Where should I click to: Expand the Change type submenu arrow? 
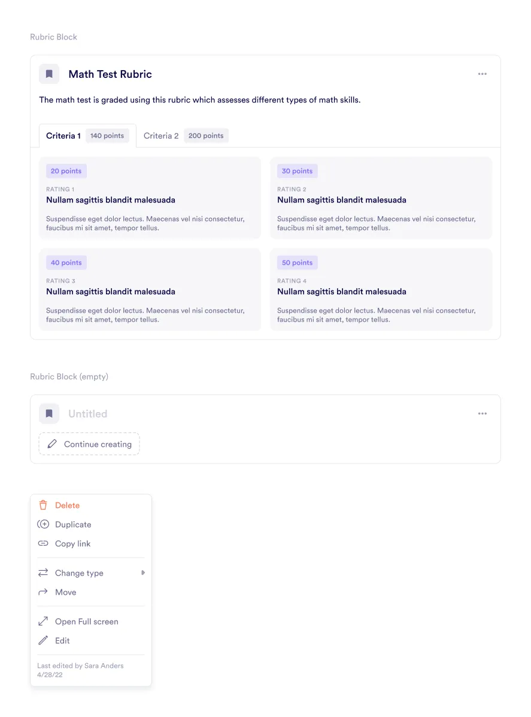click(142, 573)
